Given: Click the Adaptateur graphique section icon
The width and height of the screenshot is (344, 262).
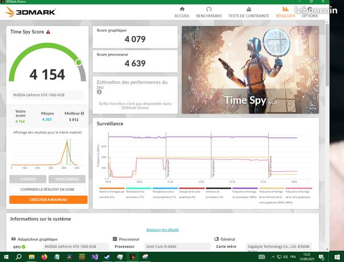Looking at the screenshot, I should (x=13, y=239).
